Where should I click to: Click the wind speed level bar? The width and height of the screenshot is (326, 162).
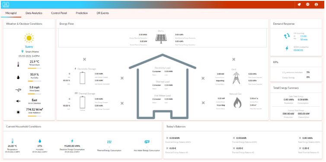34,94
